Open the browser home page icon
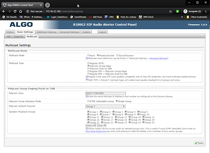The height and width of the screenshot is (153, 210). tap(21, 11)
